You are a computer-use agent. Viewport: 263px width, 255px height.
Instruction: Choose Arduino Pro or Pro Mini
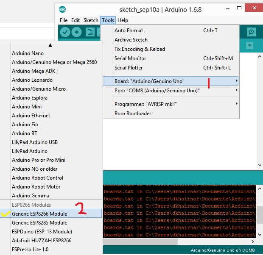(51, 160)
